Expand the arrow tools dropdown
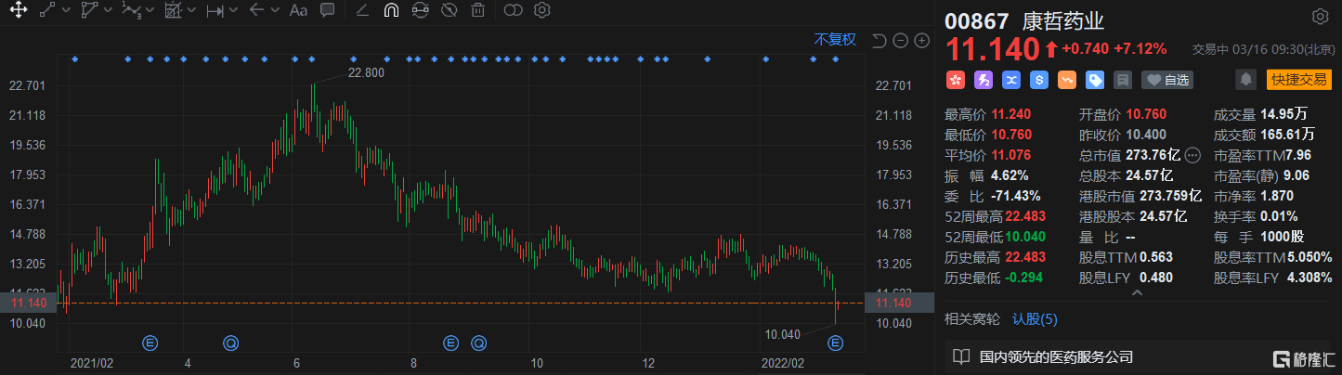The height and width of the screenshot is (375, 1342). (276, 11)
